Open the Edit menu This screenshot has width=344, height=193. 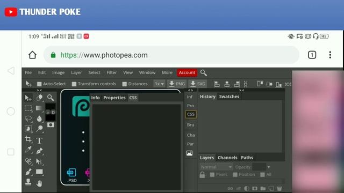(x=42, y=72)
